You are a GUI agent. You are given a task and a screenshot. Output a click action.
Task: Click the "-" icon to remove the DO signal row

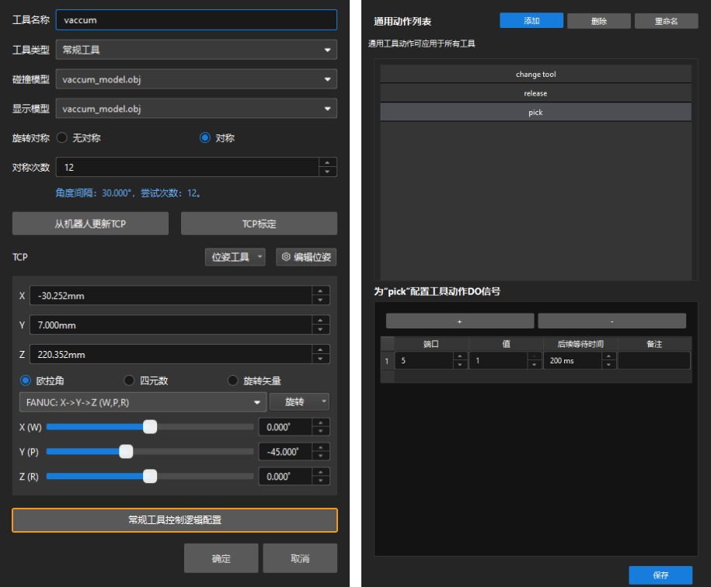point(611,320)
